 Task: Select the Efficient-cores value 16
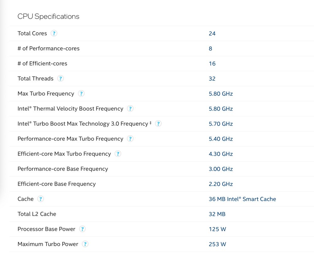point(212,64)
